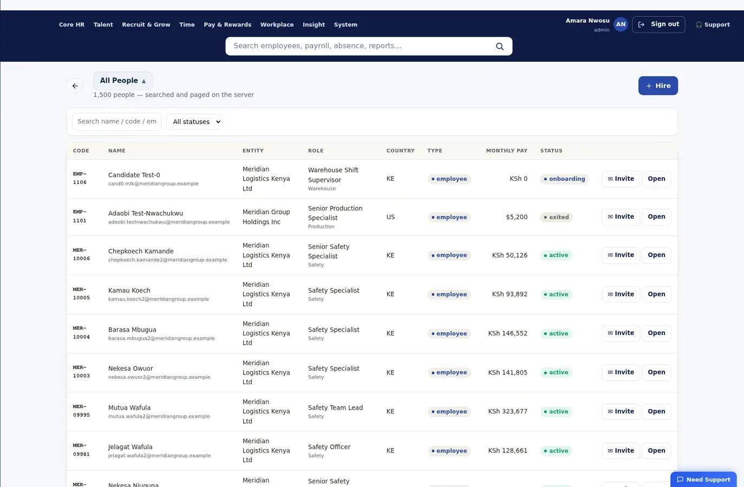The image size is (744, 487).
Task: Expand the All People view selector
Action: click(123, 81)
